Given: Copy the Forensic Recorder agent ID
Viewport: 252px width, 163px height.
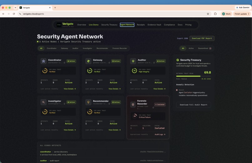Looking at the screenshot, I should tap(153, 107).
